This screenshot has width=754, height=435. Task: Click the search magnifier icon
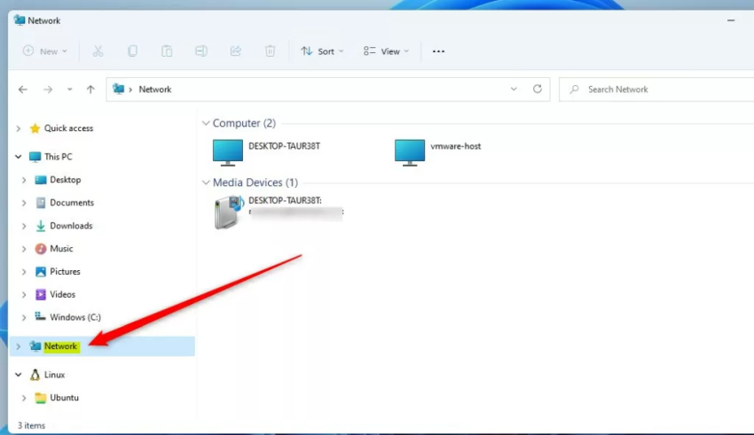[x=574, y=89]
